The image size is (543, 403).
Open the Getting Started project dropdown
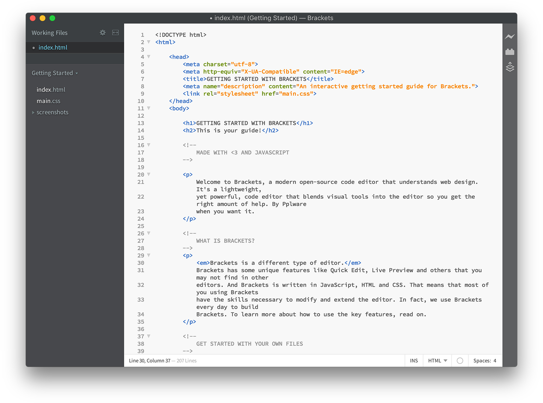tap(55, 73)
